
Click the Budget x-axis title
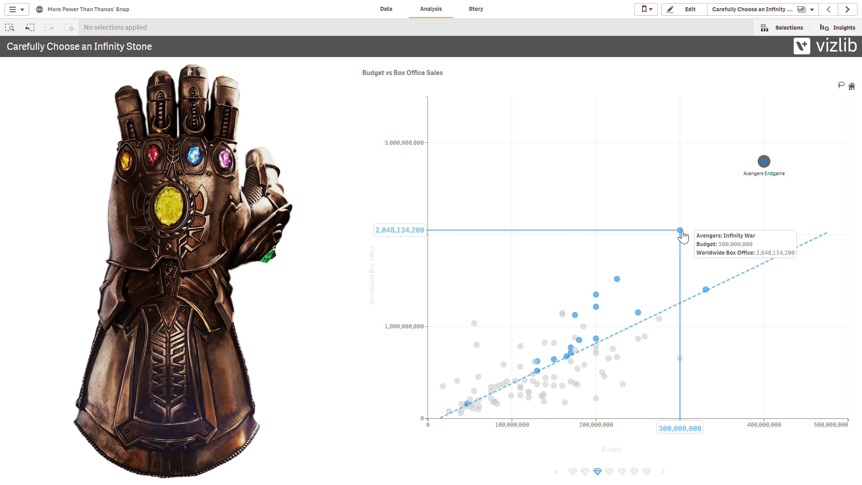pos(611,450)
